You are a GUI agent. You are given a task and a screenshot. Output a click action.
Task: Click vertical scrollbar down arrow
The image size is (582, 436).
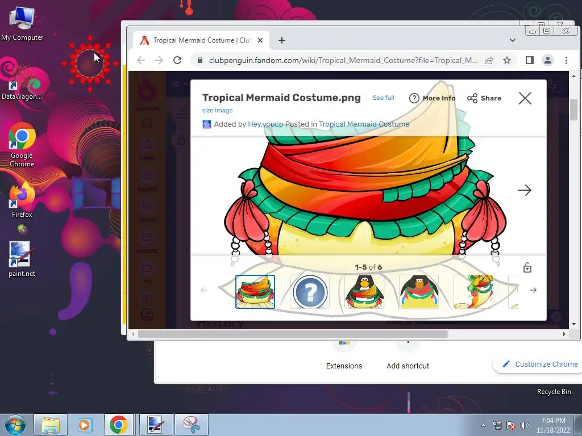click(574, 324)
